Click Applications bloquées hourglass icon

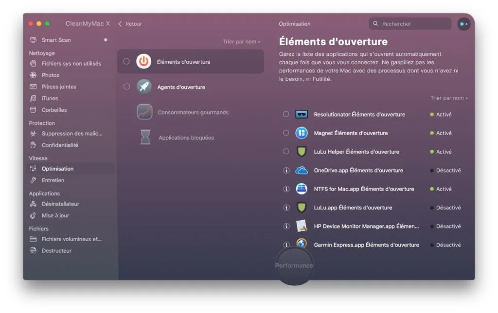click(145, 137)
